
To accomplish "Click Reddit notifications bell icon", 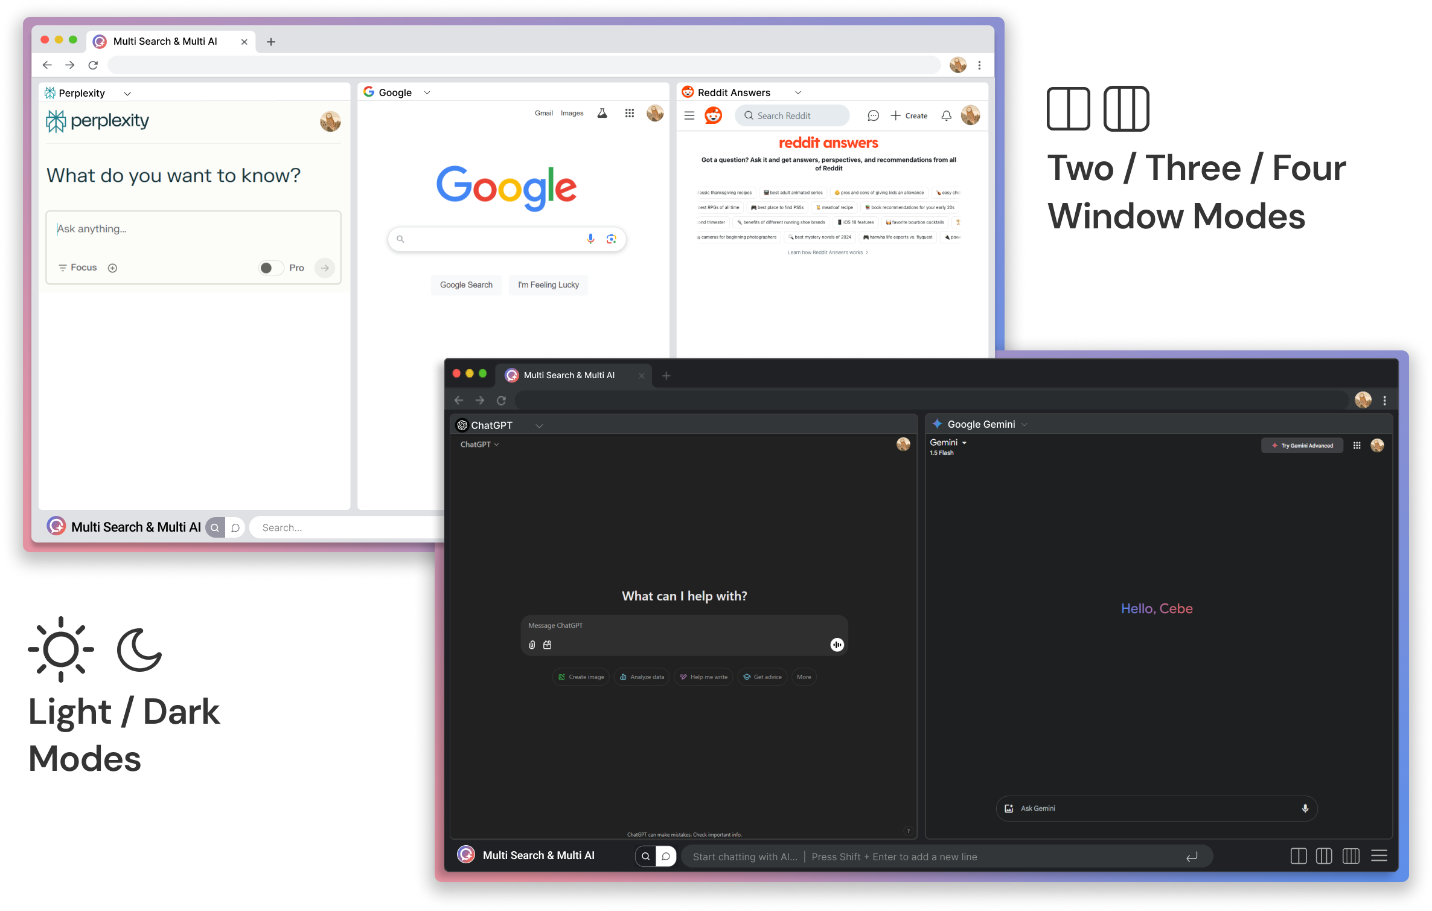I will pyautogui.click(x=946, y=115).
